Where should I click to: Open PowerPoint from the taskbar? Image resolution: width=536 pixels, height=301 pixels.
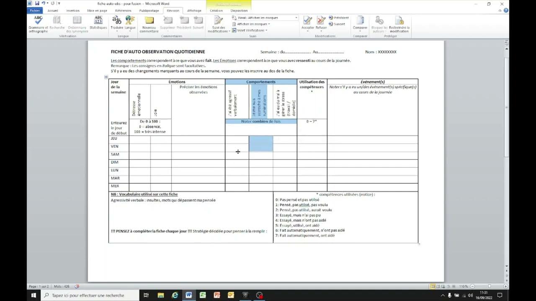(x=217, y=295)
